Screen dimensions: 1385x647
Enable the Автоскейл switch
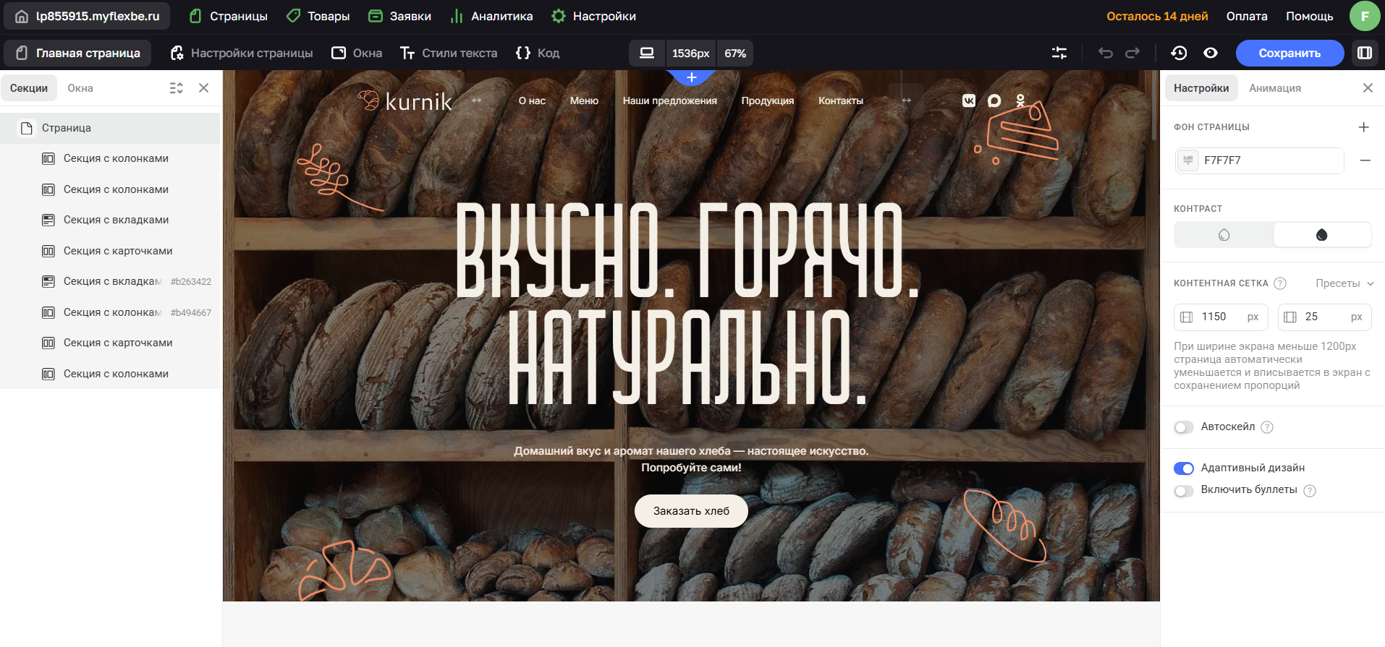[1184, 427]
